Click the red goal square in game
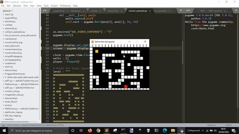Screen dimensions: 239x134 point(126,86)
